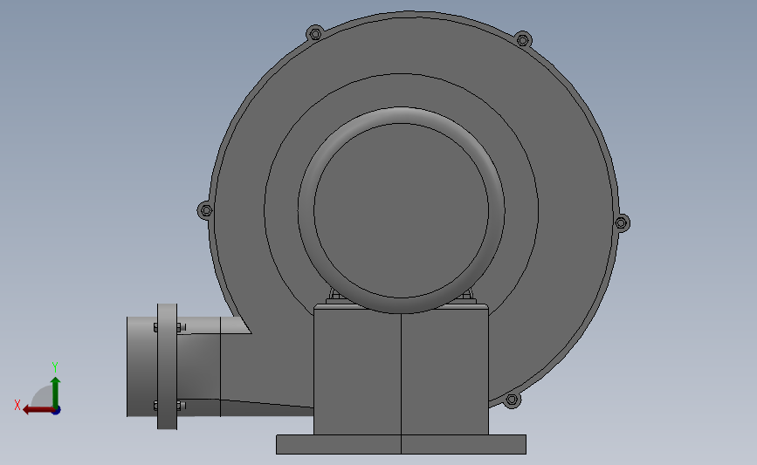Viewport: 757px width, 465px height.
Task: Select the right-side mounting lug on housing
Action: coord(622,222)
